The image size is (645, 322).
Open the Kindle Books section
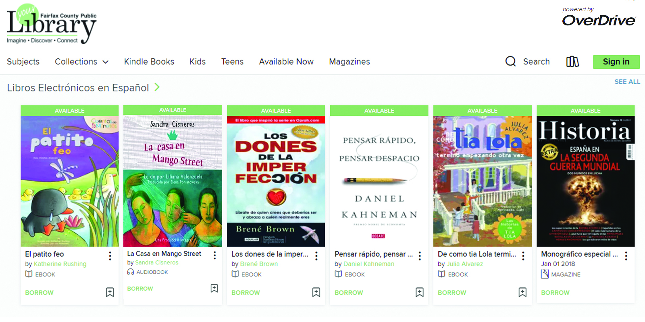[x=149, y=62]
